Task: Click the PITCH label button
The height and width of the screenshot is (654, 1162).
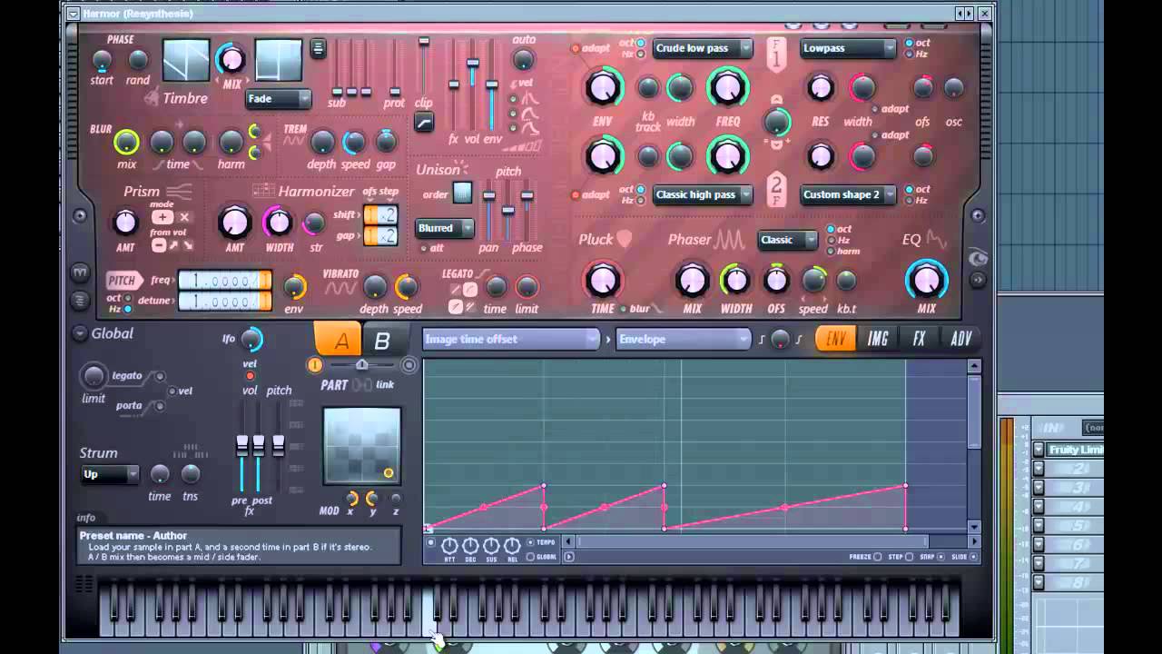Action: (122, 280)
